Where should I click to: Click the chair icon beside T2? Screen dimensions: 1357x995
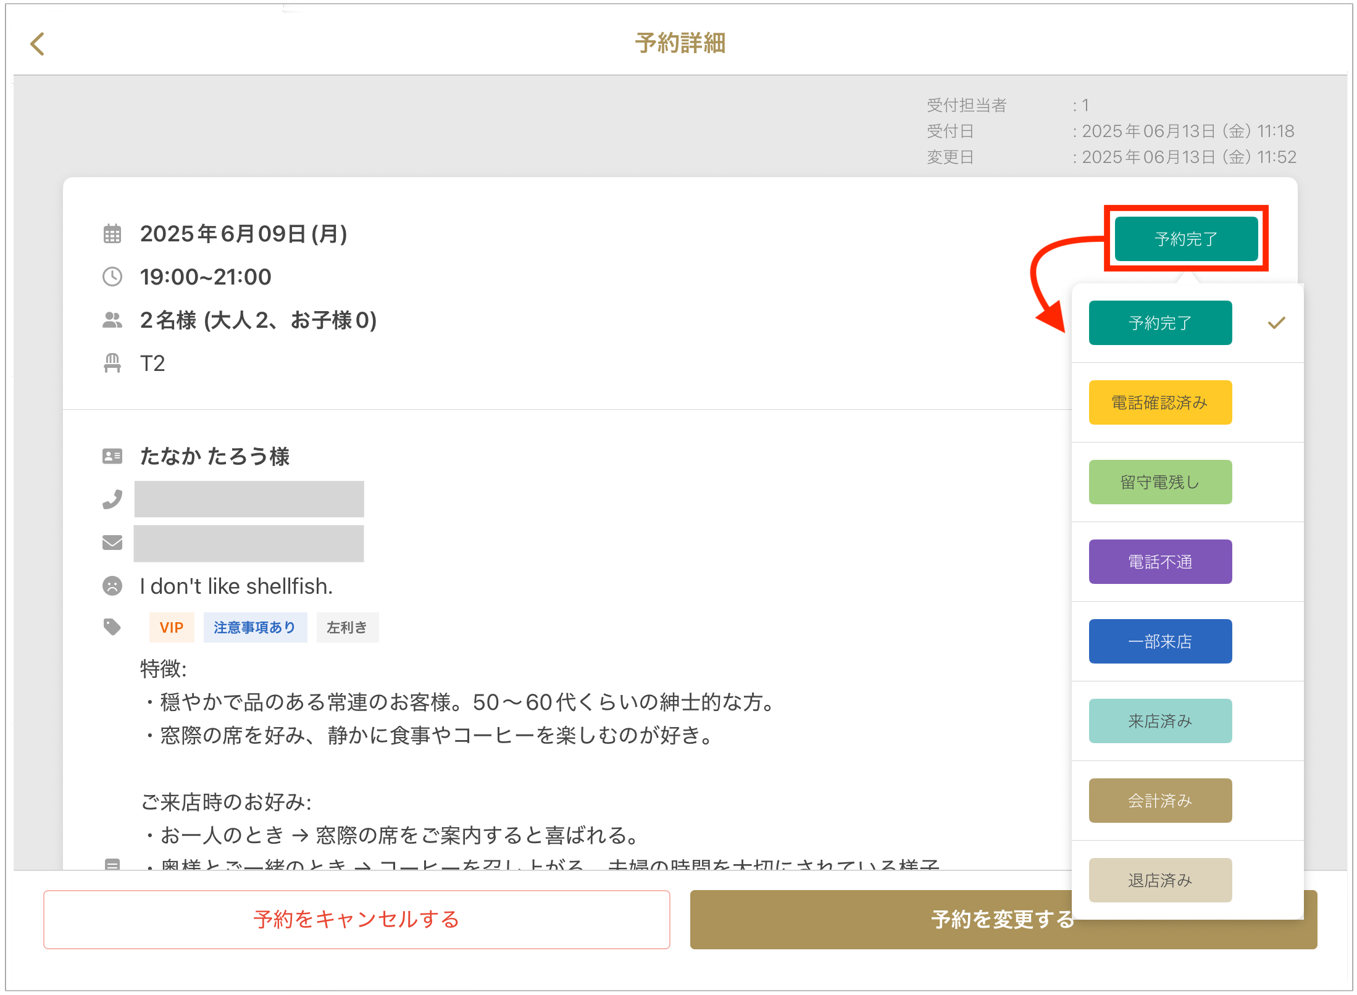coord(112,363)
